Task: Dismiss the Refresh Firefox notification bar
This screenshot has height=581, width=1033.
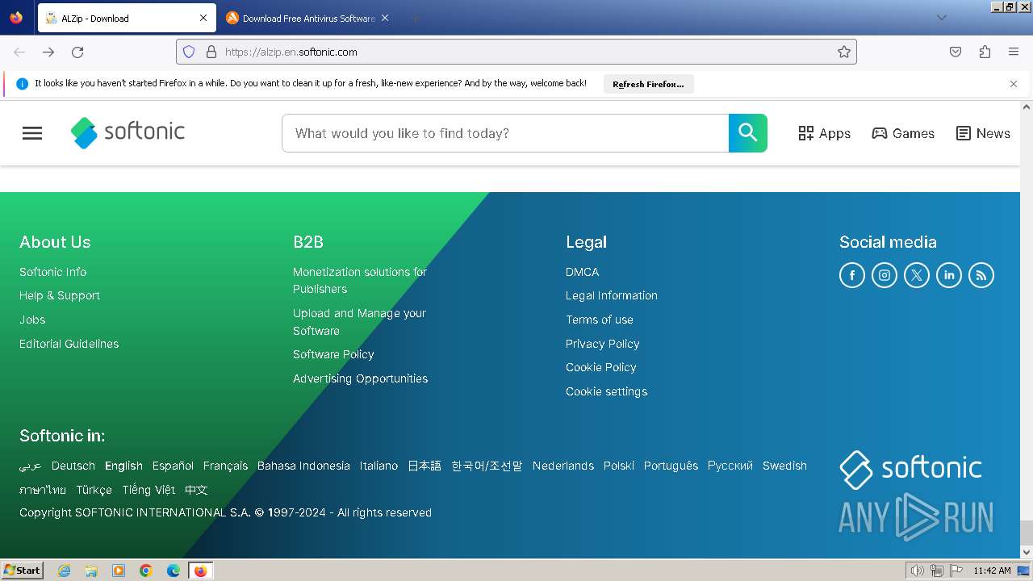Action: coord(1014,84)
